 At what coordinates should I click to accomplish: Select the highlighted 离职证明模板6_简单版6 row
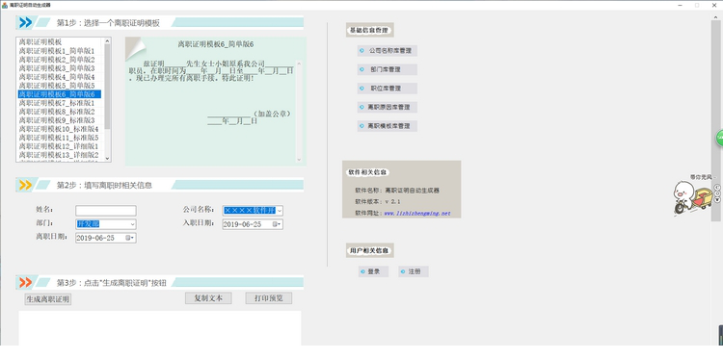click(60, 94)
